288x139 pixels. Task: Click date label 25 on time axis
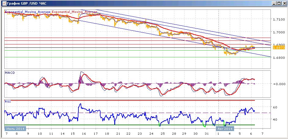(163, 133)
